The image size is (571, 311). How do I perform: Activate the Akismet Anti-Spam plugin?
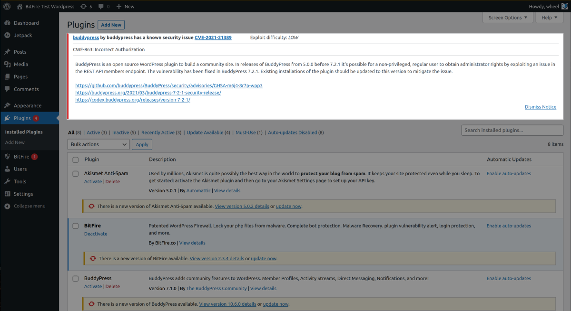pyautogui.click(x=93, y=181)
